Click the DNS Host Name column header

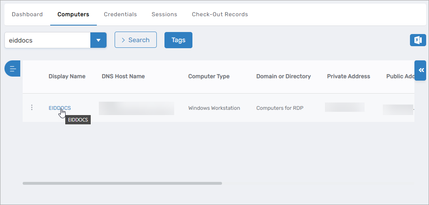(x=123, y=77)
